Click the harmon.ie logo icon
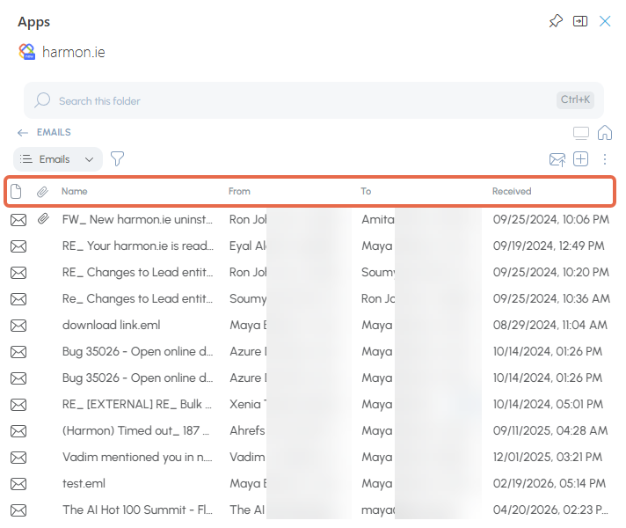Viewport: 626px width, 528px height. (27, 52)
